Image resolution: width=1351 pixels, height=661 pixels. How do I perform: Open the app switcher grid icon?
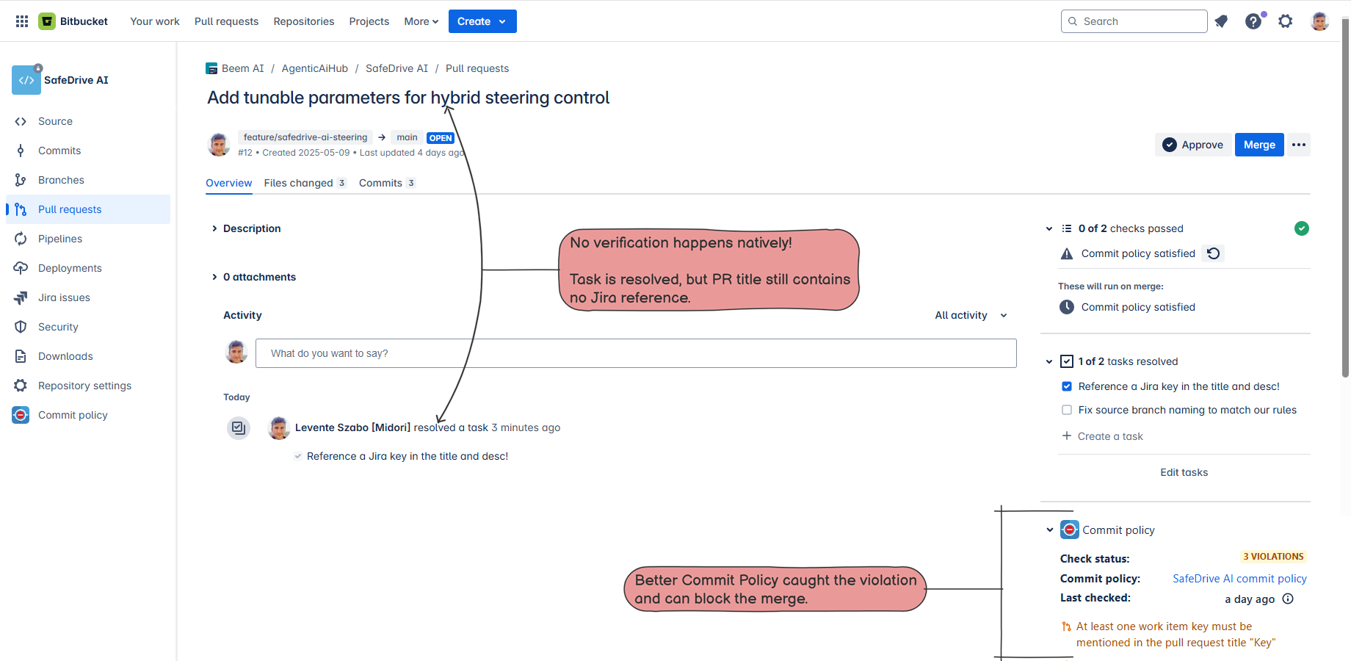[x=22, y=21]
